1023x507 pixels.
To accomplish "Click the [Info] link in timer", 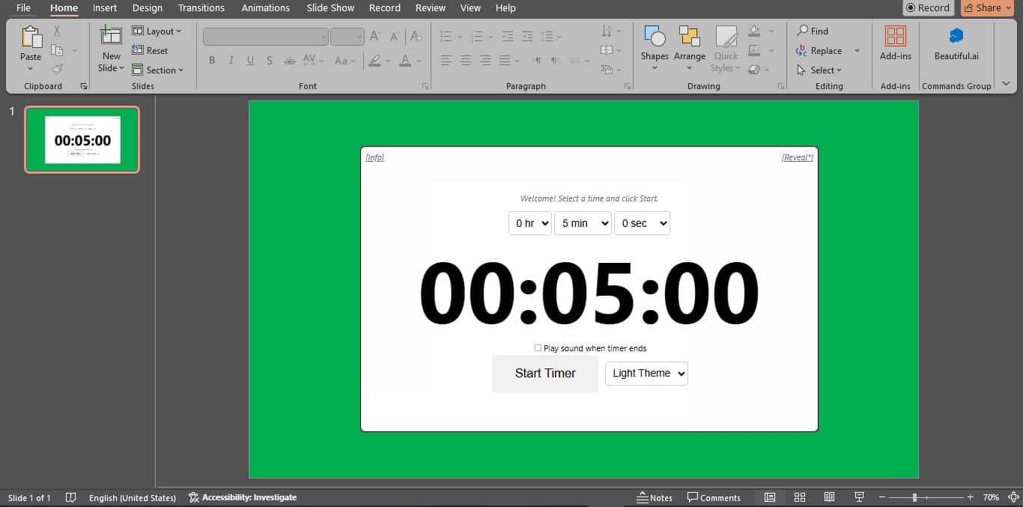I will point(374,157).
